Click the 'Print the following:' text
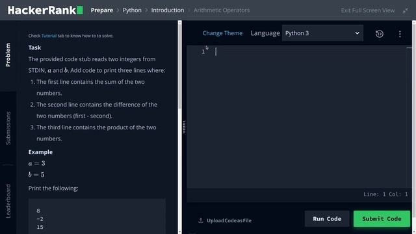This screenshot has width=416, height=234. [53, 188]
